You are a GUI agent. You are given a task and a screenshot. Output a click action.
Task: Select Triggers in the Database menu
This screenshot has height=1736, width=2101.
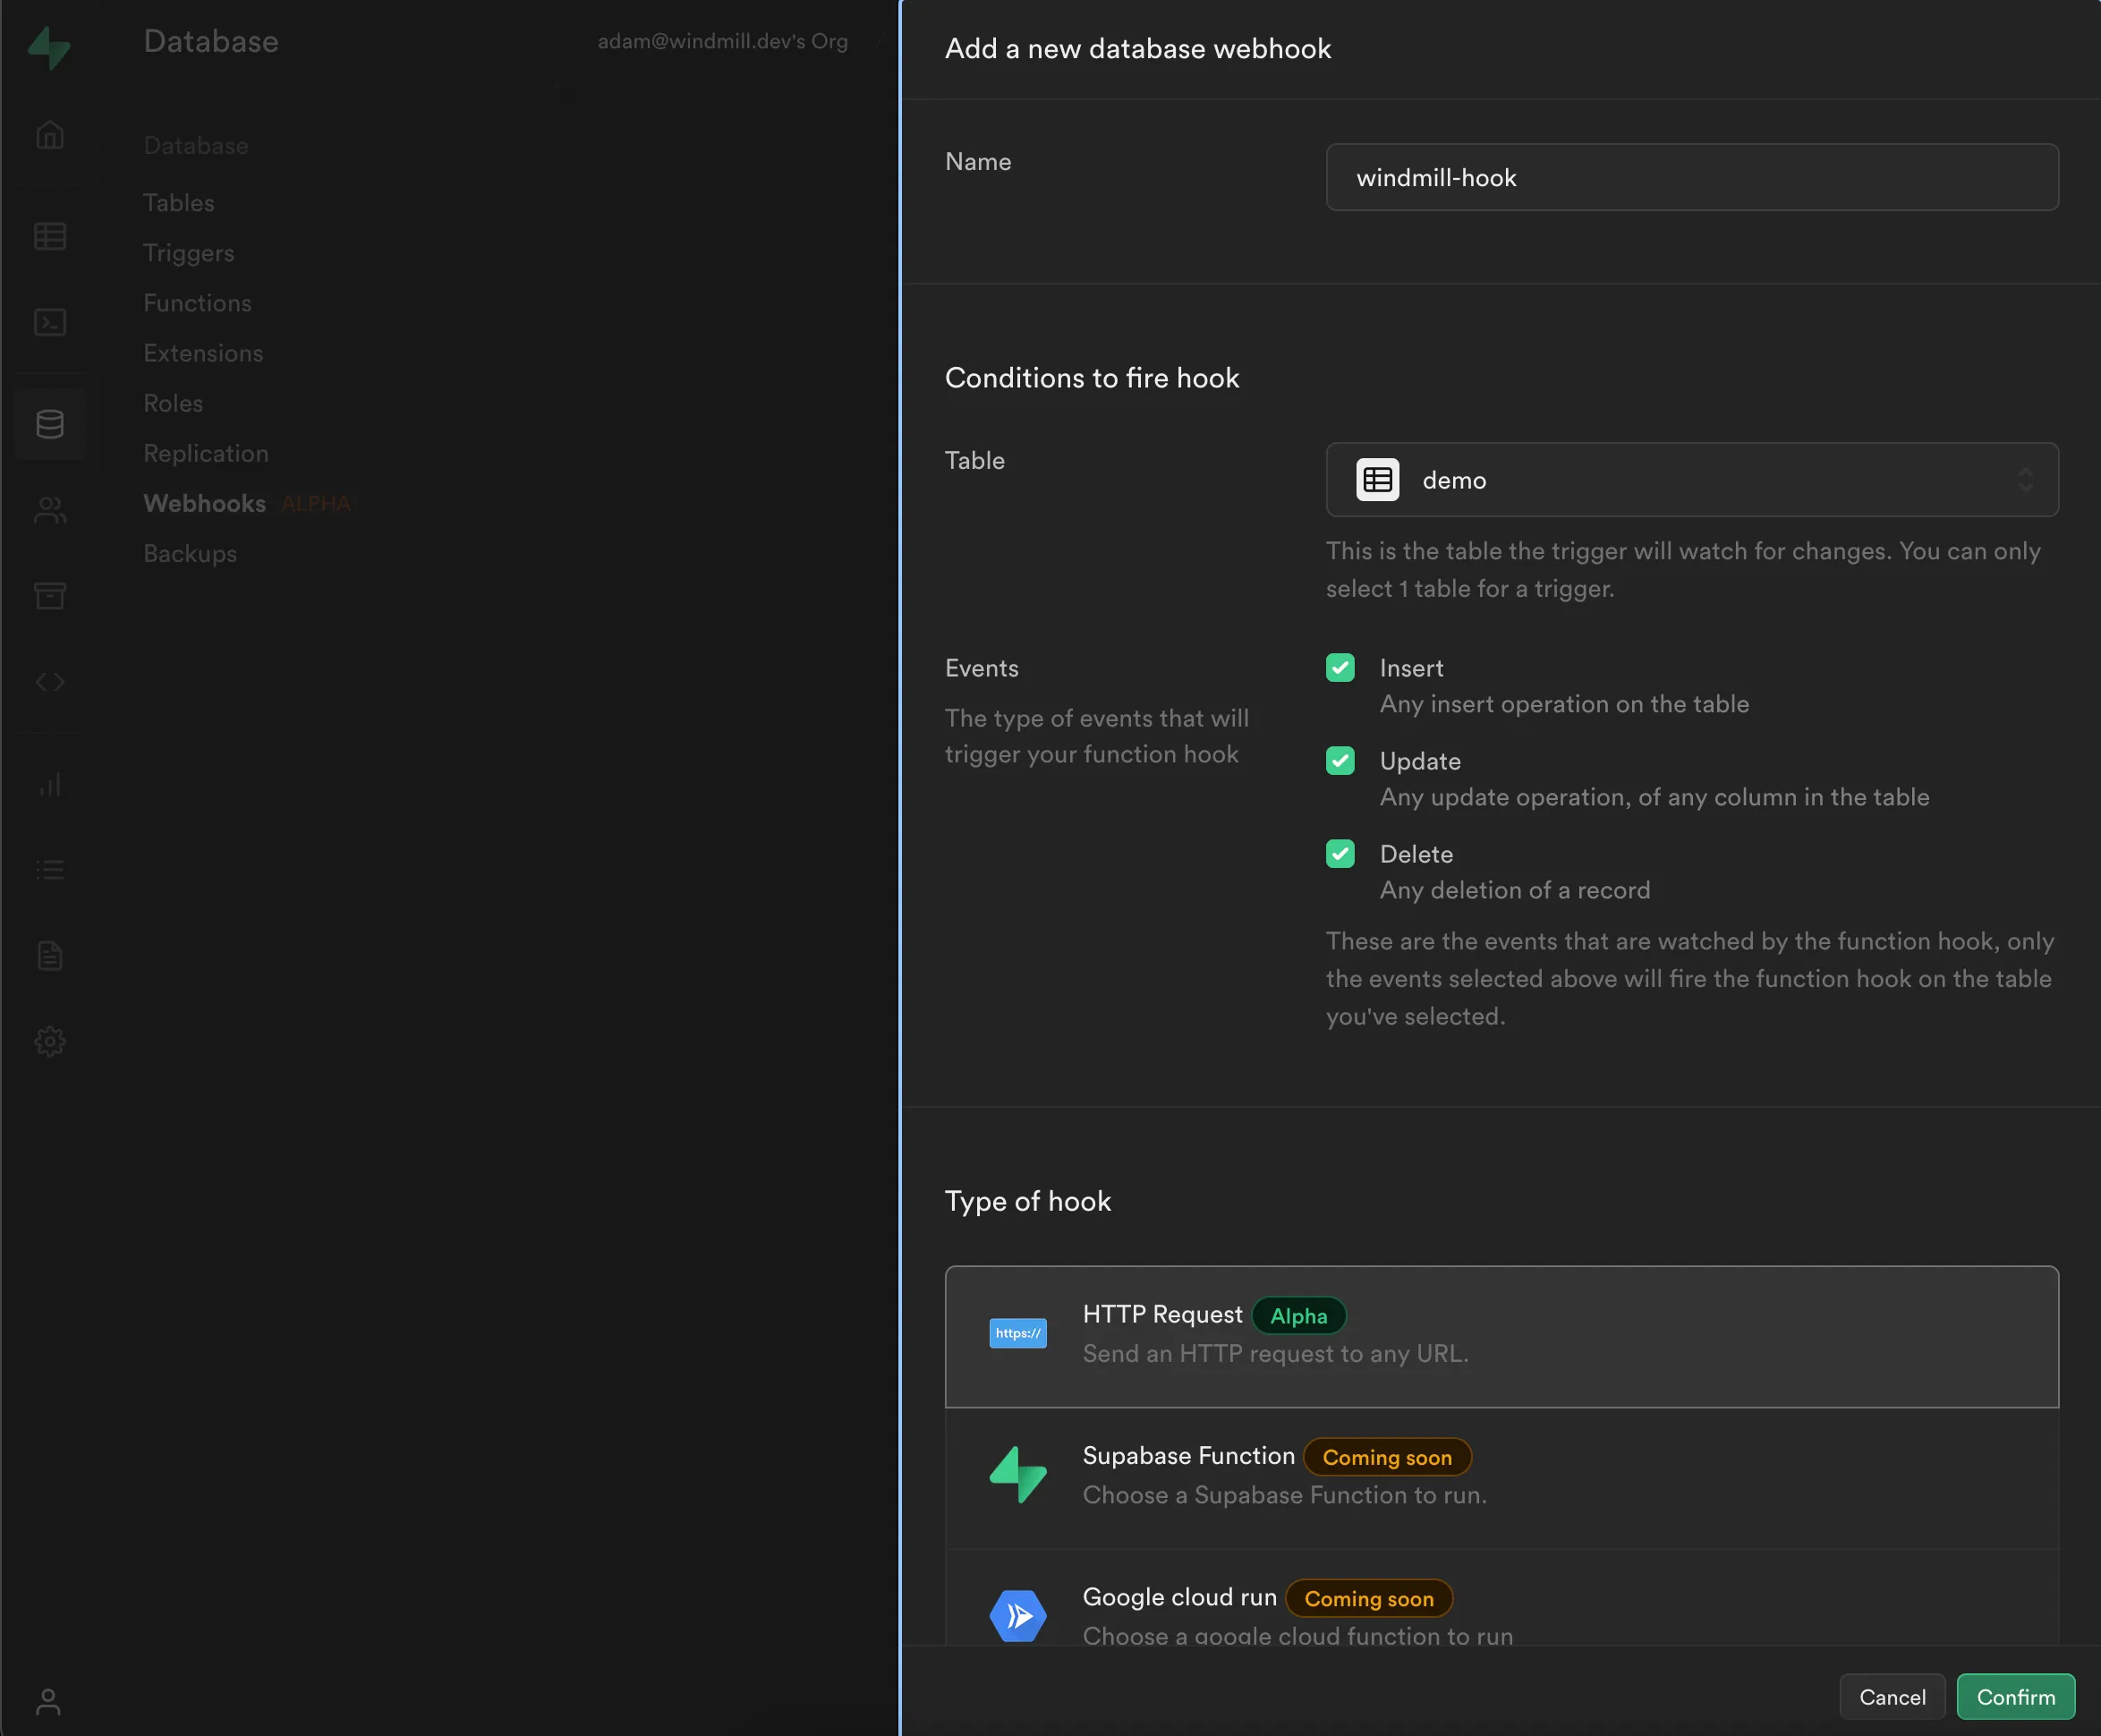(188, 252)
